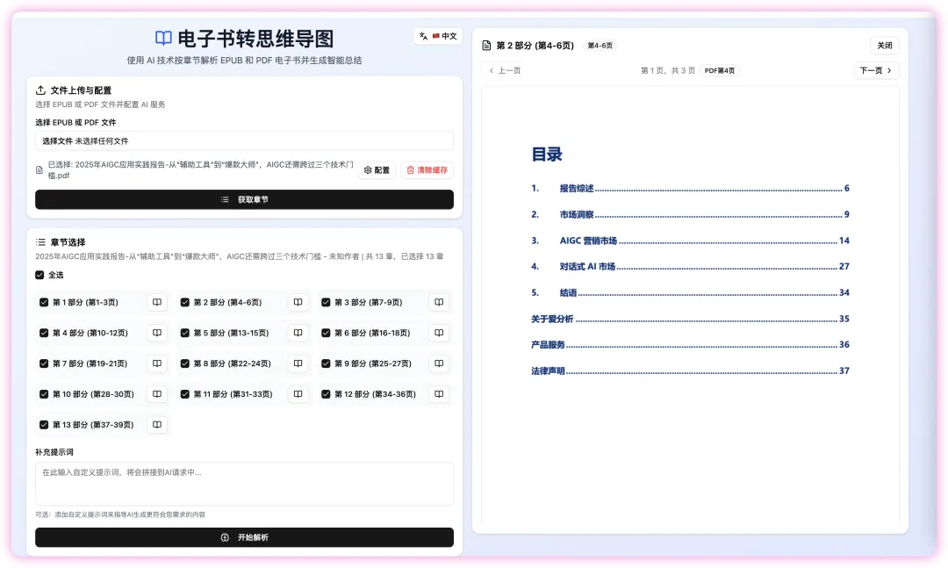The height and width of the screenshot is (568, 948).
Task: Open preview icon for 第 5 部分 (第13-15页)
Action: tap(298, 333)
